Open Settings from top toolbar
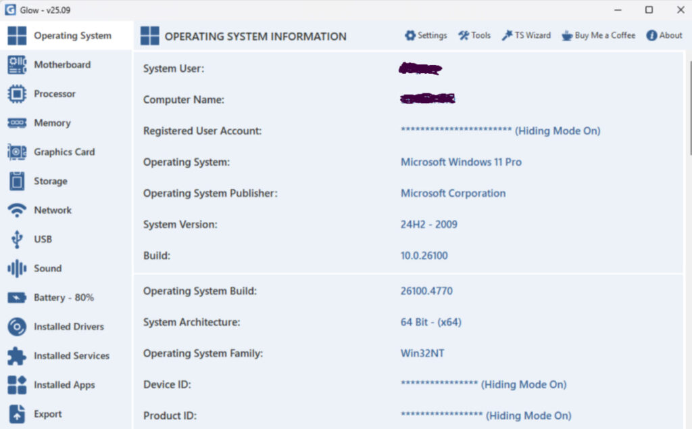The width and height of the screenshot is (692, 429). [x=426, y=35]
